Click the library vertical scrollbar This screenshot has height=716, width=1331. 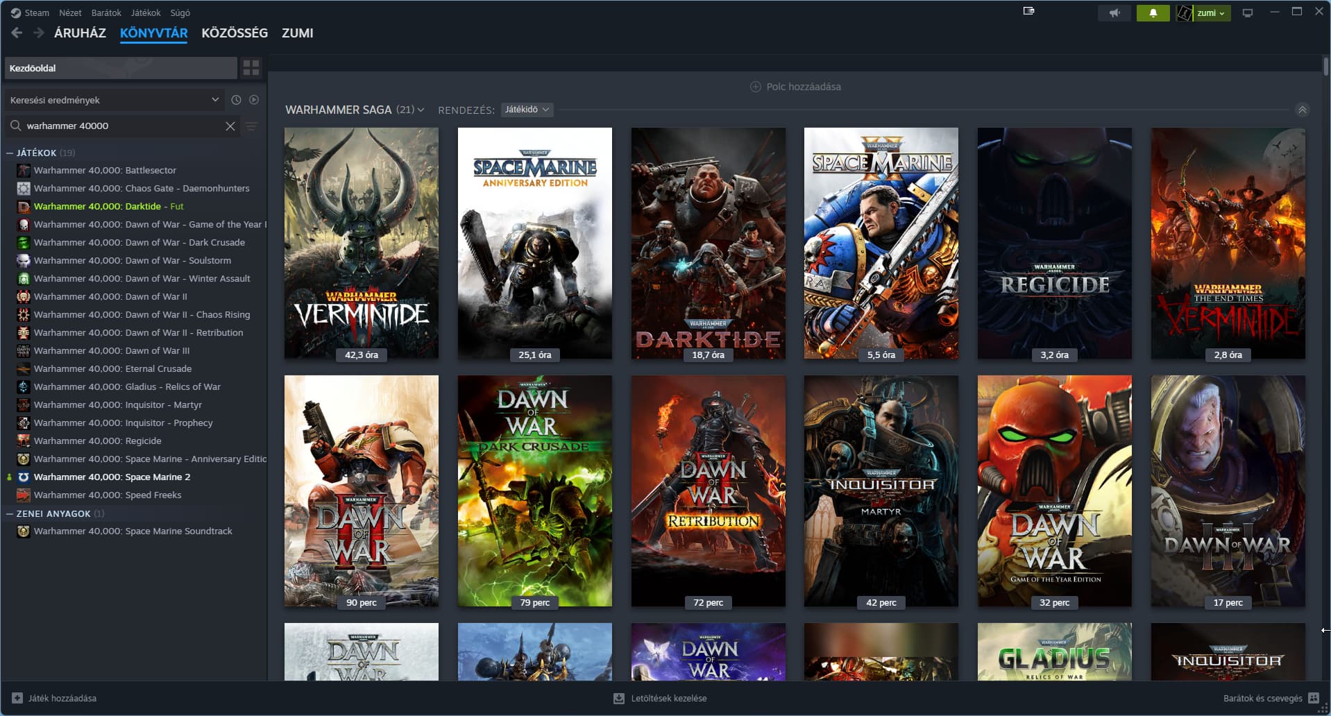(x=1325, y=68)
